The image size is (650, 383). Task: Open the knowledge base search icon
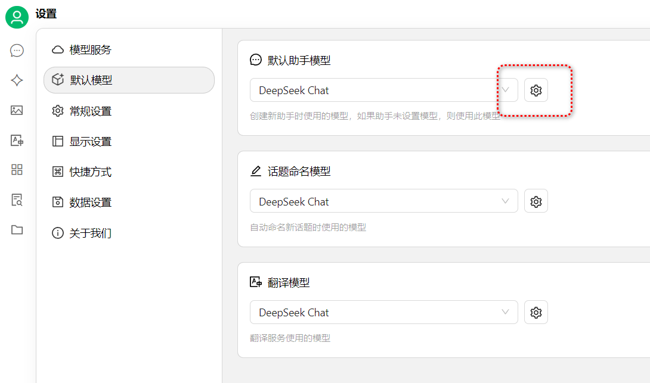click(x=17, y=200)
